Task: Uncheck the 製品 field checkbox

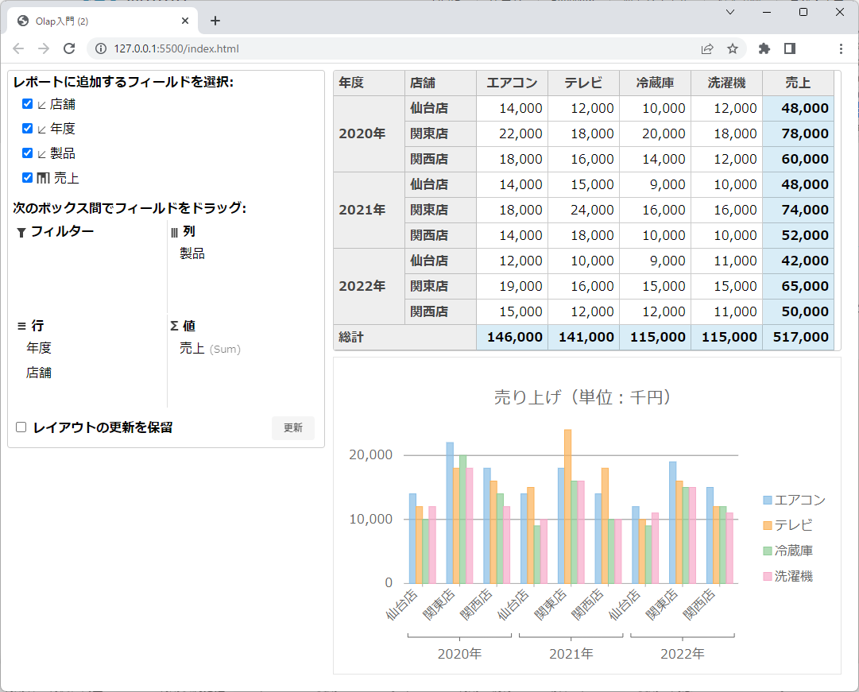Action: pyautogui.click(x=27, y=153)
